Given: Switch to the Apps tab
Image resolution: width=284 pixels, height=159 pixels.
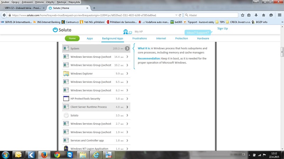Looking at the screenshot, I should click(x=90, y=38).
